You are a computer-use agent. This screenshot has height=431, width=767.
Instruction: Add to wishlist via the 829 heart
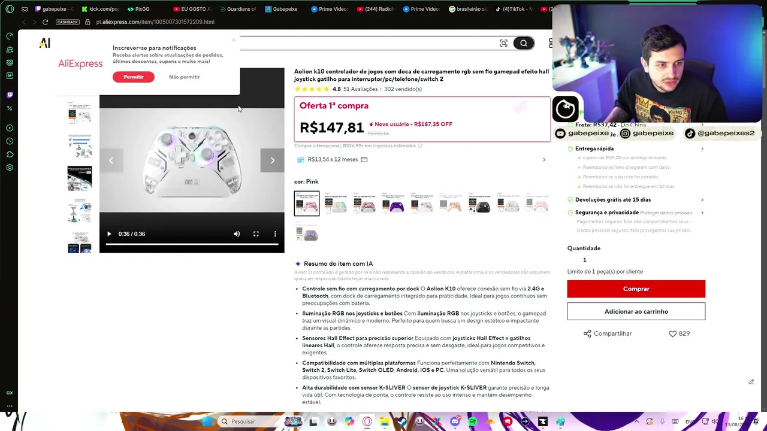[x=679, y=333]
